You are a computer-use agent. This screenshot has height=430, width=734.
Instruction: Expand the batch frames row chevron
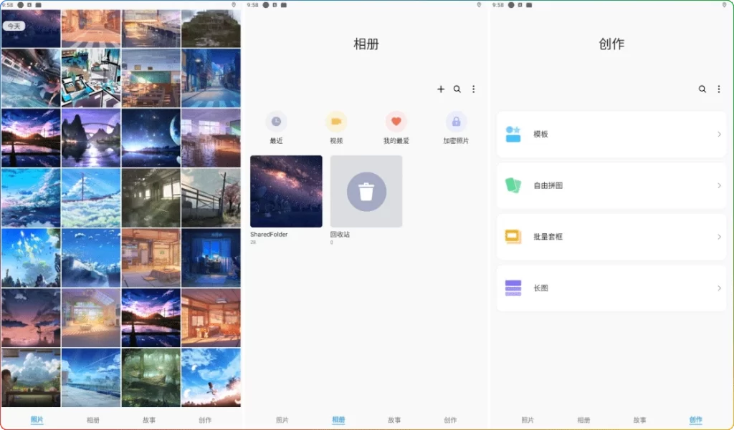pos(719,237)
